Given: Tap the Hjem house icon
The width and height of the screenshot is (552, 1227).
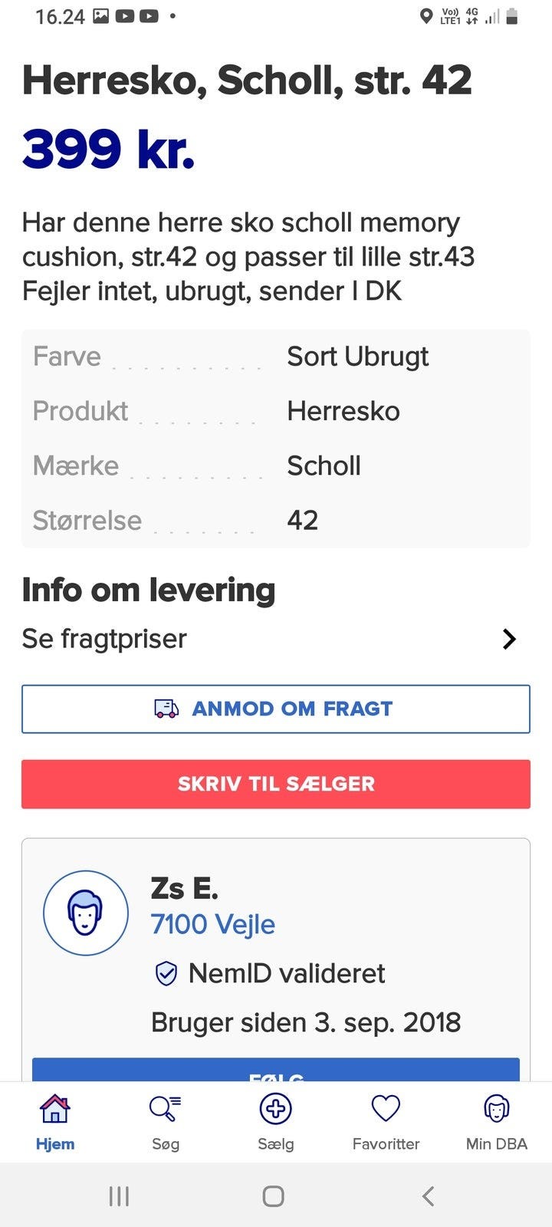Looking at the screenshot, I should tap(55, 1109).
